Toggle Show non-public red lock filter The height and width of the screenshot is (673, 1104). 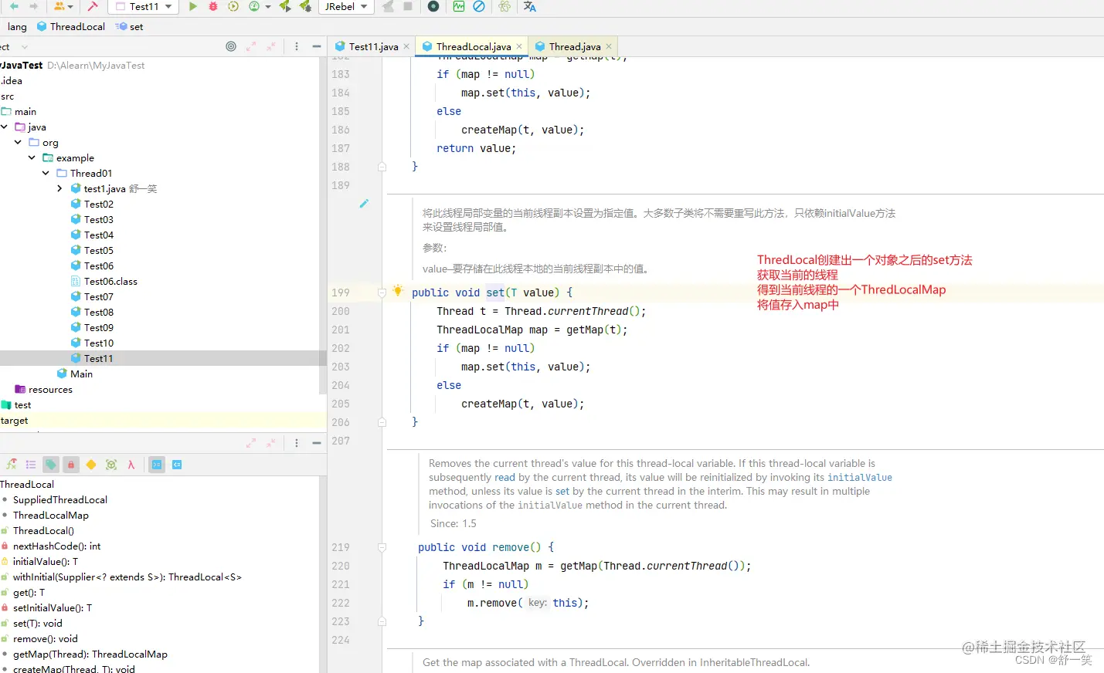pos(71,465)
